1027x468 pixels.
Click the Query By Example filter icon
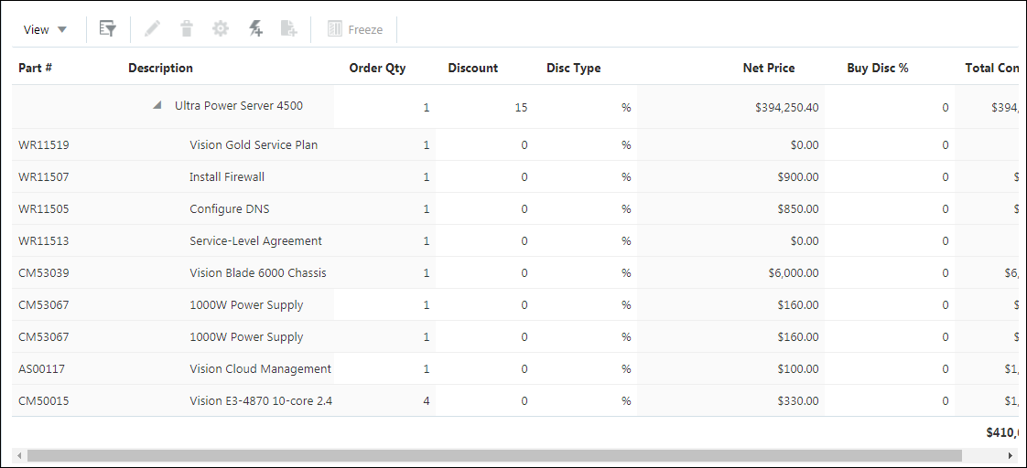[108, 28]
